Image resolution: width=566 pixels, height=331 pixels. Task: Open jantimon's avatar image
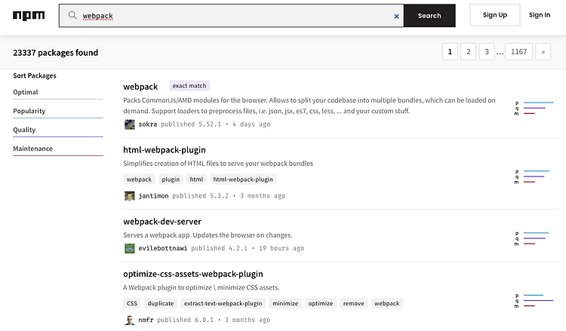[130, 196]
